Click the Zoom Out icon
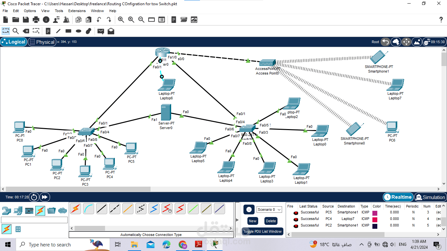The height and width of the screenshot is (251, 447). coord(141,20)
